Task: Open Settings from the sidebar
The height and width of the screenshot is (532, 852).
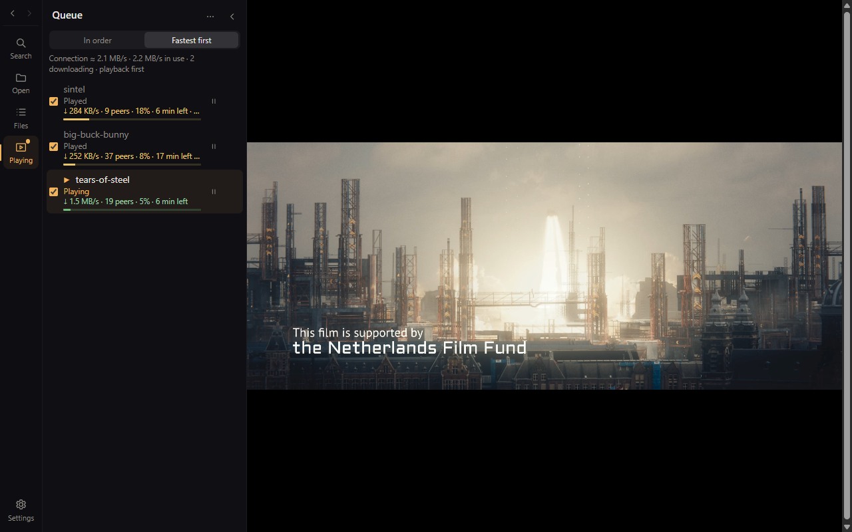Action: coord(21,510)
